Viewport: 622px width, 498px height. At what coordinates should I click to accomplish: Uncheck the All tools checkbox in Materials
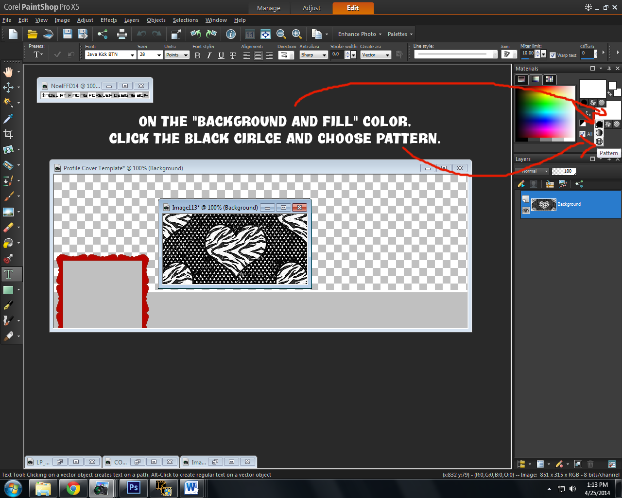(x=582, y=134)
